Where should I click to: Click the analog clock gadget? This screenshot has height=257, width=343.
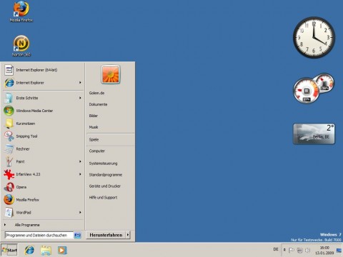314,37
